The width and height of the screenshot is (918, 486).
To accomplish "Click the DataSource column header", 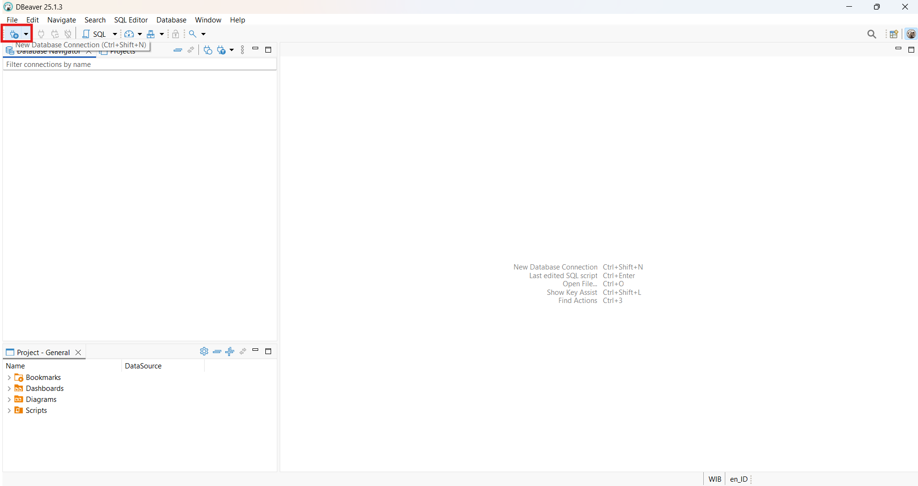I will 143,366.
